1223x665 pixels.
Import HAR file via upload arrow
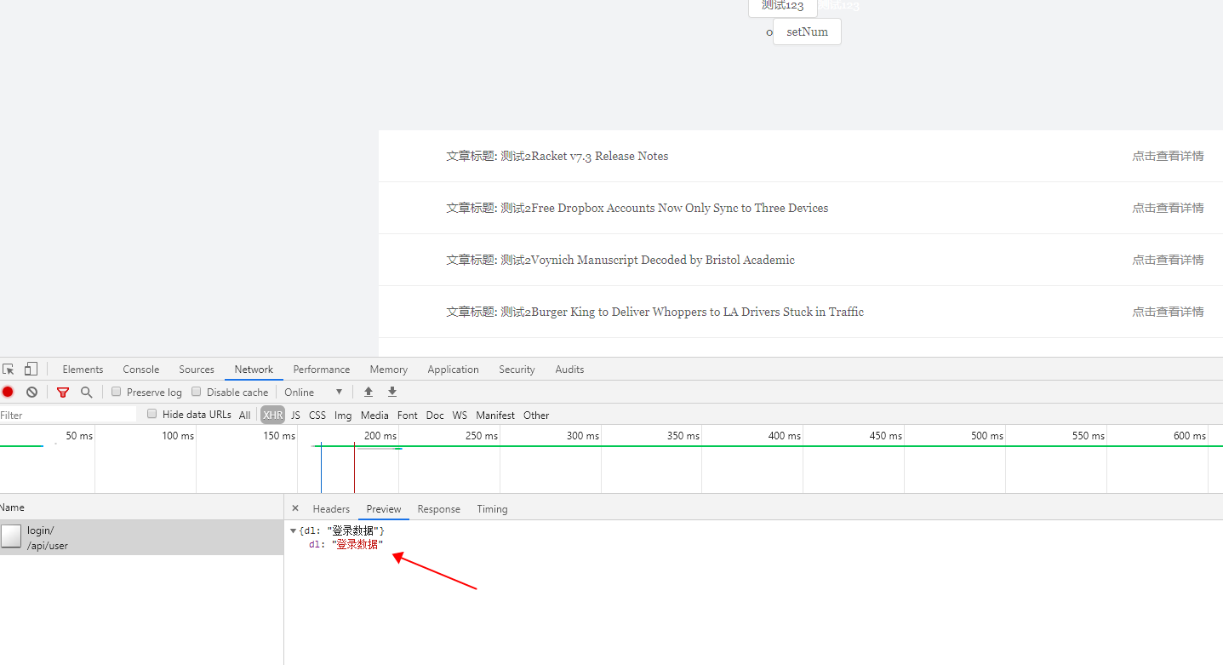click(x=369, y=392)
